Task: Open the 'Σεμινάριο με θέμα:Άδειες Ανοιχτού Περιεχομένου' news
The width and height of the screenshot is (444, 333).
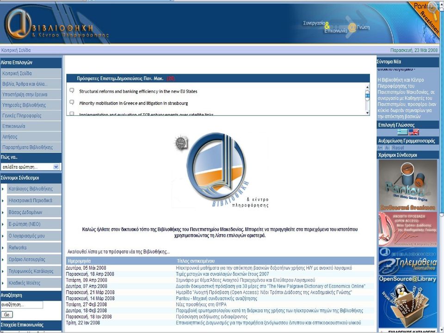Action: 246,280
